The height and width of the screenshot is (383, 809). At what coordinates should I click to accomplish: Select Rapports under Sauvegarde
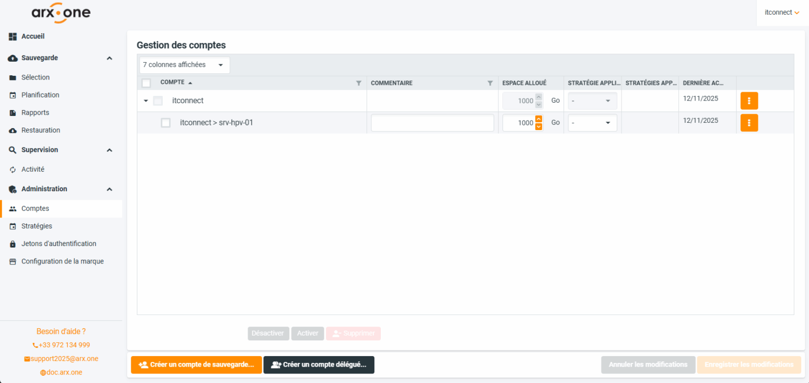point(35,112)
